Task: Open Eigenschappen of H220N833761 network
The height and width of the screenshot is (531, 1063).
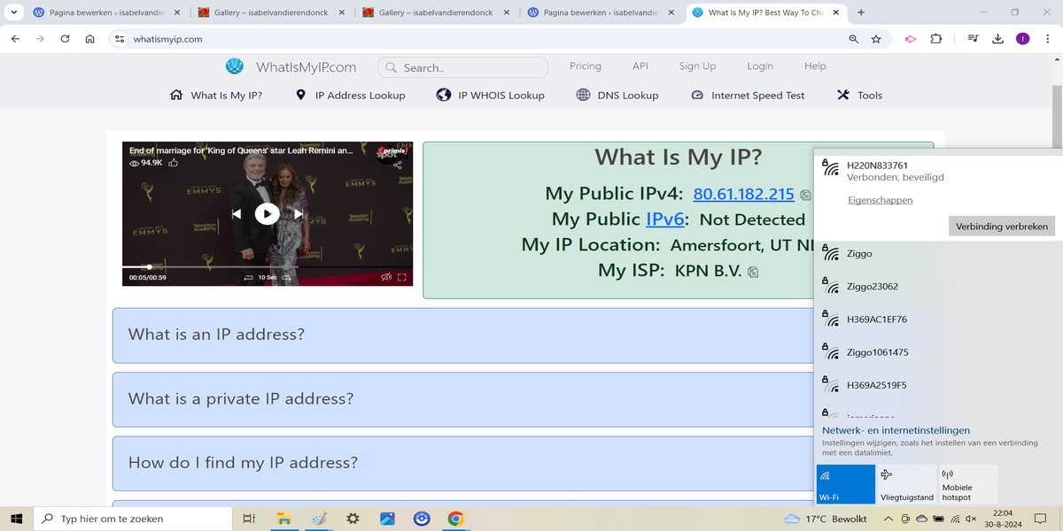Action: click(x=880, y=200)
